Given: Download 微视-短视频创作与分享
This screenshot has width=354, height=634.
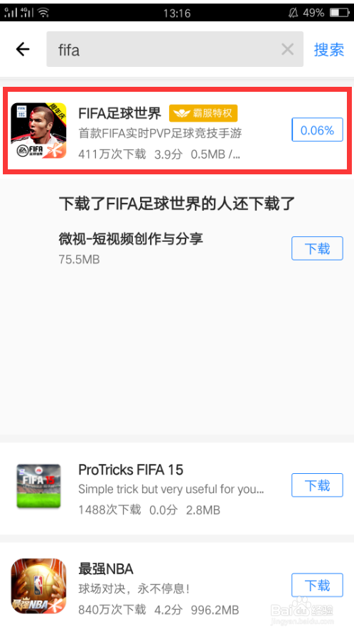Looking at the screenshot, I should pos(317,248).
